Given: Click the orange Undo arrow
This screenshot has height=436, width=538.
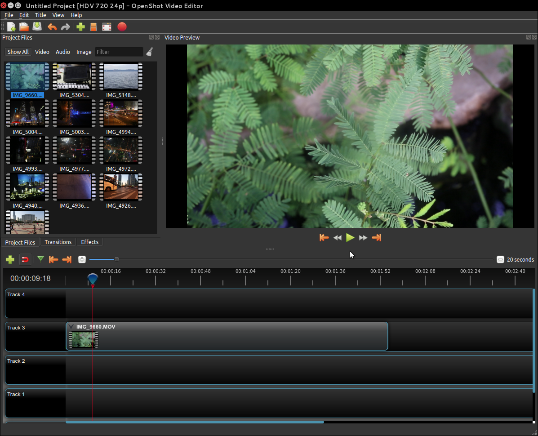Looking at the screenshot, I should pos(52,27).
